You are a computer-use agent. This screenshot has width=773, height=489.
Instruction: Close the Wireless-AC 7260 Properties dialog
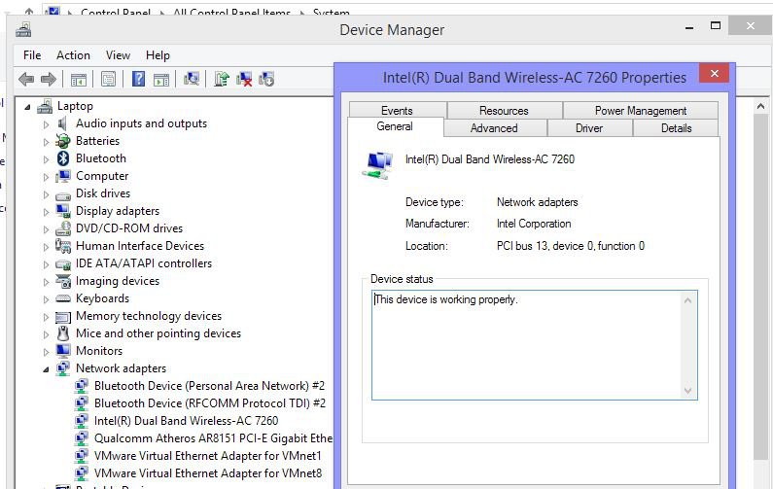[714, 74]
